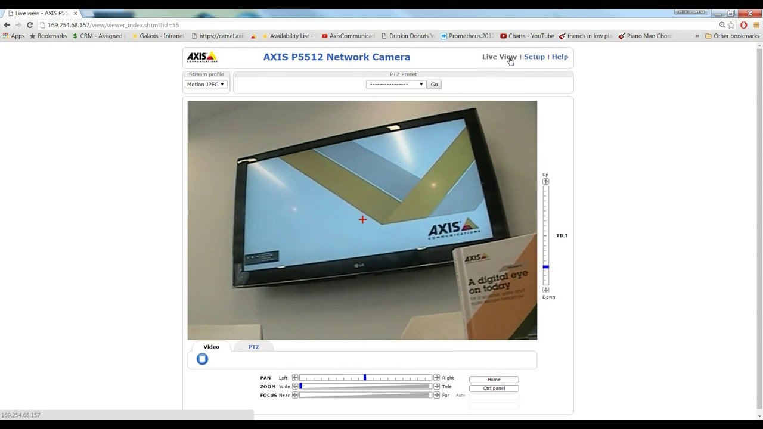763x429 pixels.
Task: Open the Ctrl panel button
Action: (x=494, y=388)
